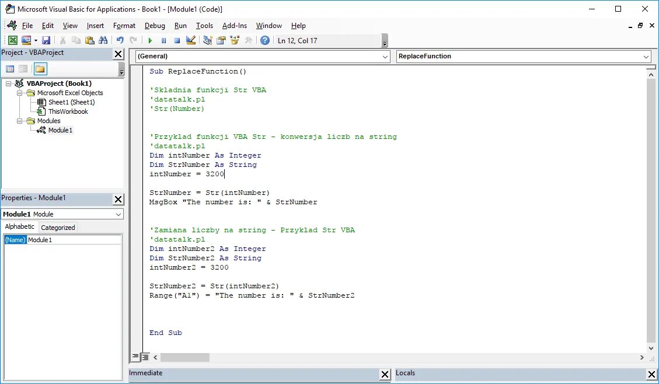Click the View Microsoft Excel toolbar icon
The image size is (659, 384).
click(13, 40)
